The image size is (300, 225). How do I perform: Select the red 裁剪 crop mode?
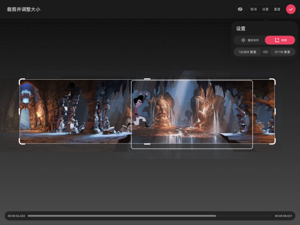(280, 40)
